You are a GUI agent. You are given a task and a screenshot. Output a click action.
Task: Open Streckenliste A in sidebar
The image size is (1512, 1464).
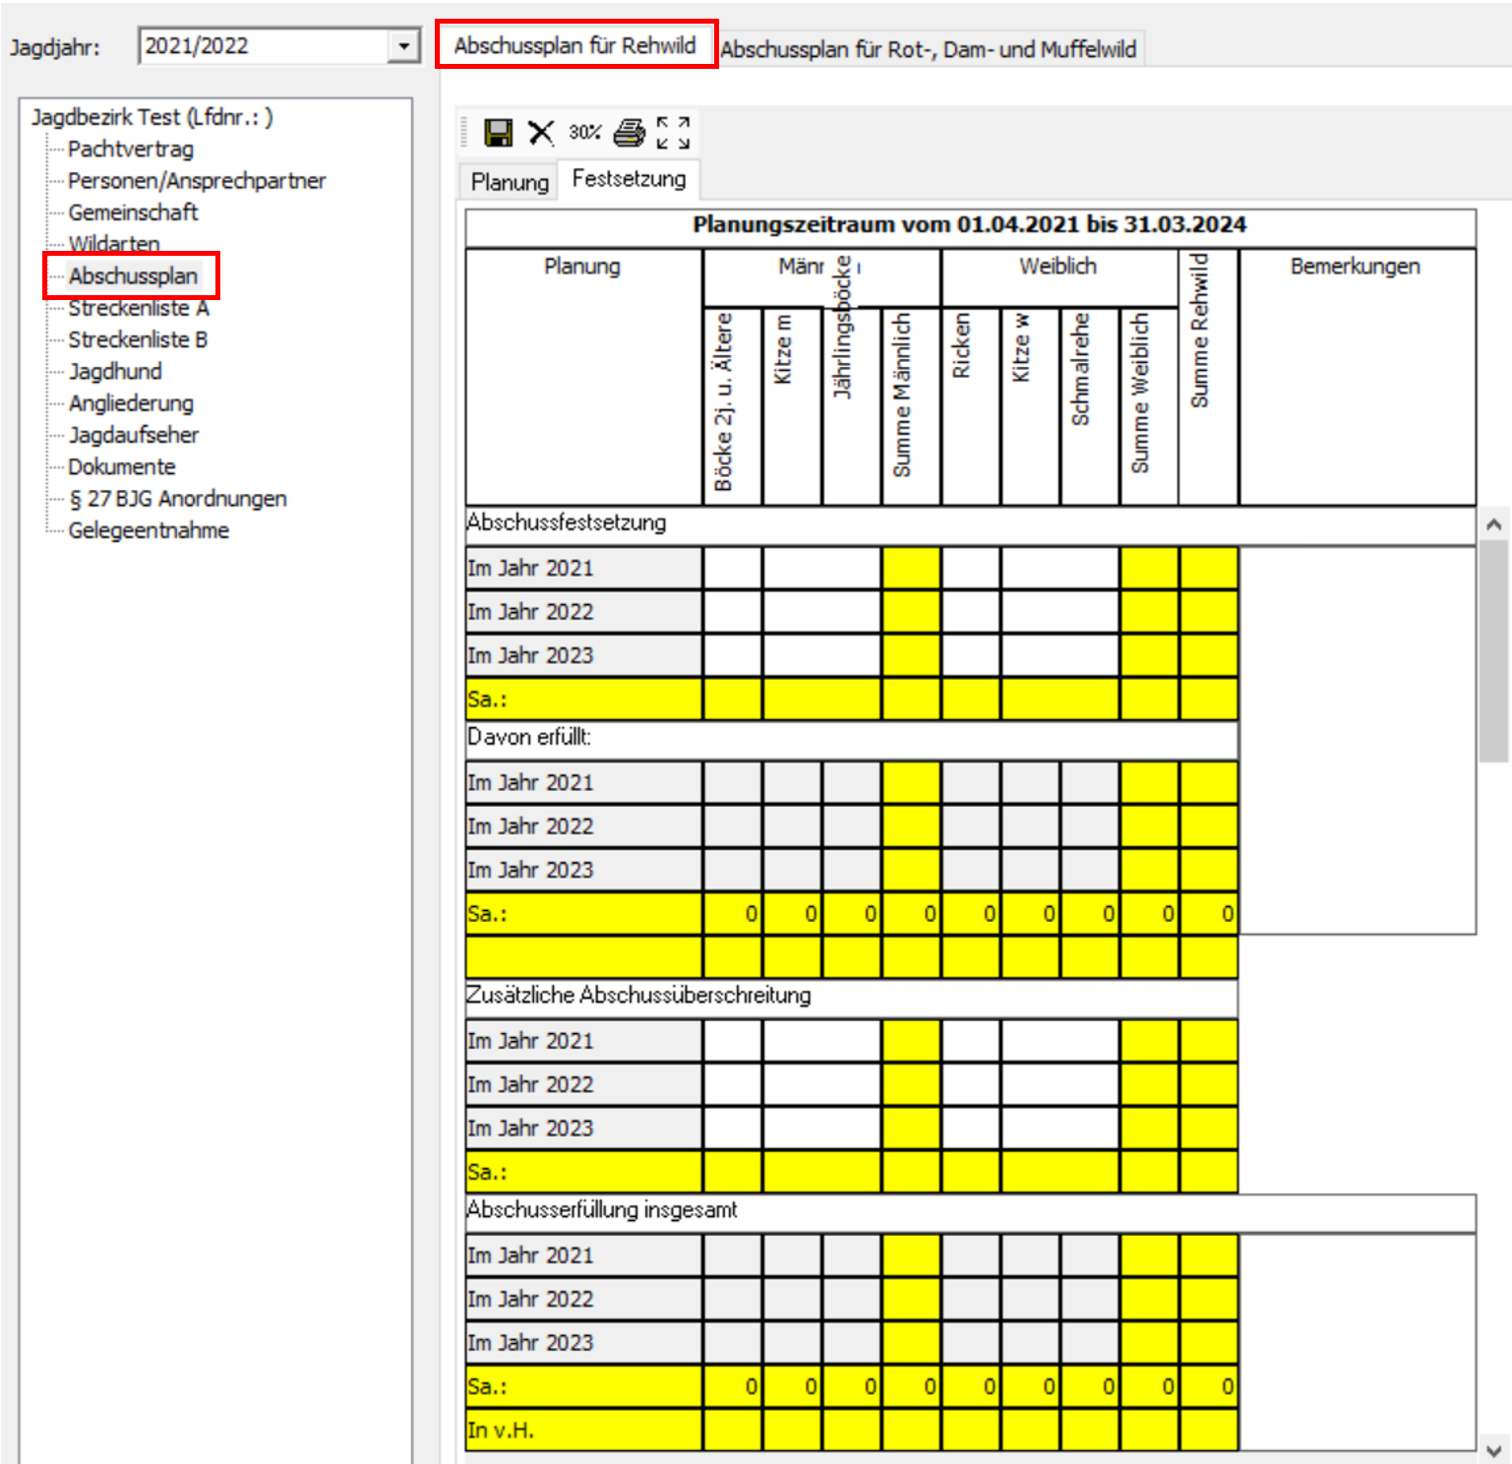point(138,308)
